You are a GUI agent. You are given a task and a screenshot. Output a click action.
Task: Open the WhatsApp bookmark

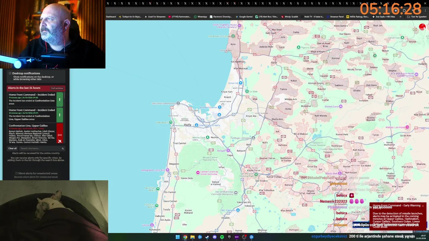coord(200,17)
